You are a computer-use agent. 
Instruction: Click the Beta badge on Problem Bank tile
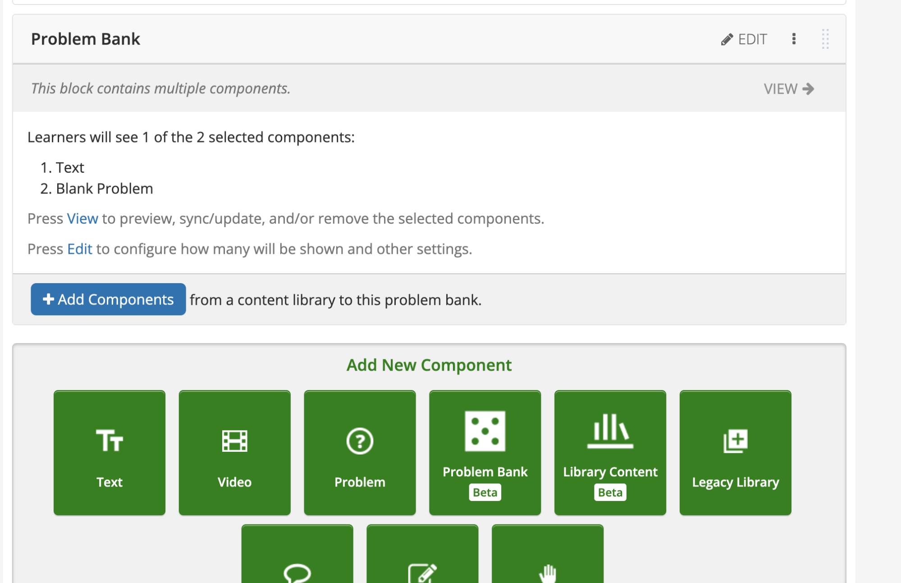pos(485,492)
